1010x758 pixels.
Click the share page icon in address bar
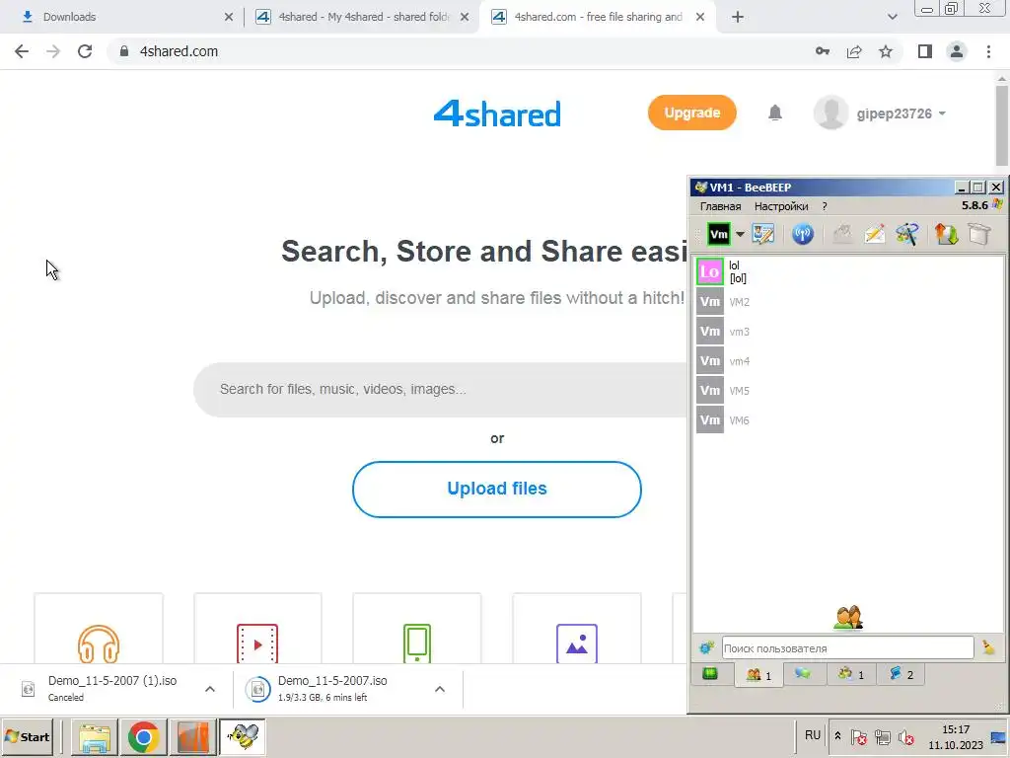[x=854, y=51]
